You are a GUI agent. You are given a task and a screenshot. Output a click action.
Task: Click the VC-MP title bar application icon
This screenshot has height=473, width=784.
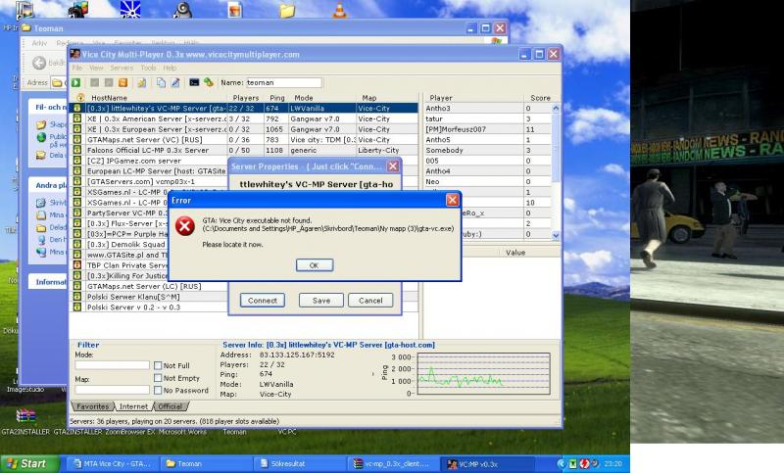(x=75, y=54)
